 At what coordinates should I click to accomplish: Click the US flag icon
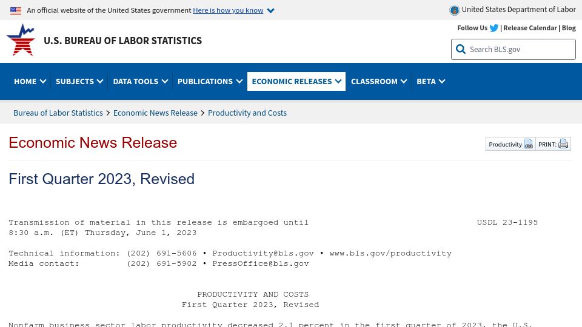[x=16, y=11]
